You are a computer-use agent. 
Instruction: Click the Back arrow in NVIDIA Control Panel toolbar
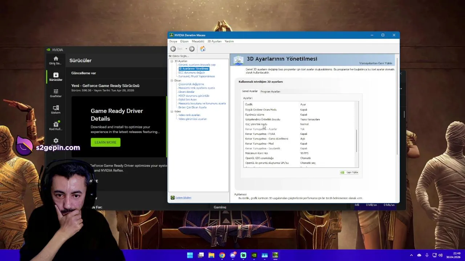click(173, 49)
